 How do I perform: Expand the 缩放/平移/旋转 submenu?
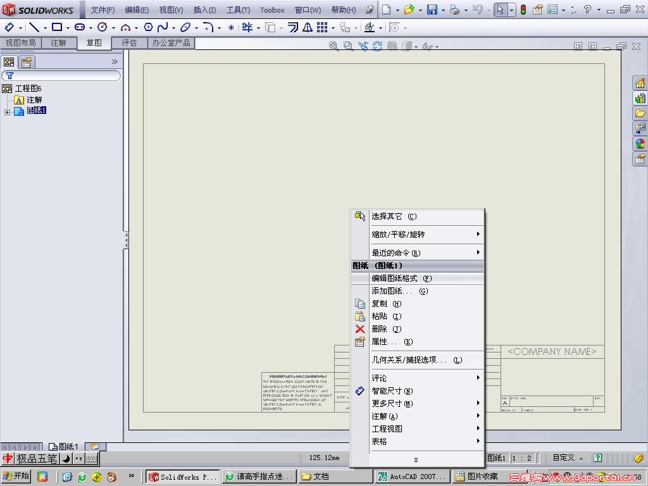pos(417,234)
